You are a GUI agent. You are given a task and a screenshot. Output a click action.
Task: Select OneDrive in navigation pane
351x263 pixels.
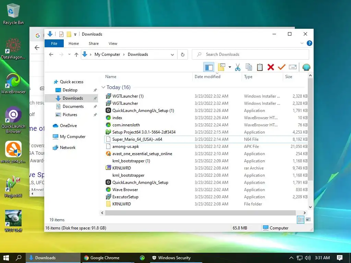tap(68, 126)
